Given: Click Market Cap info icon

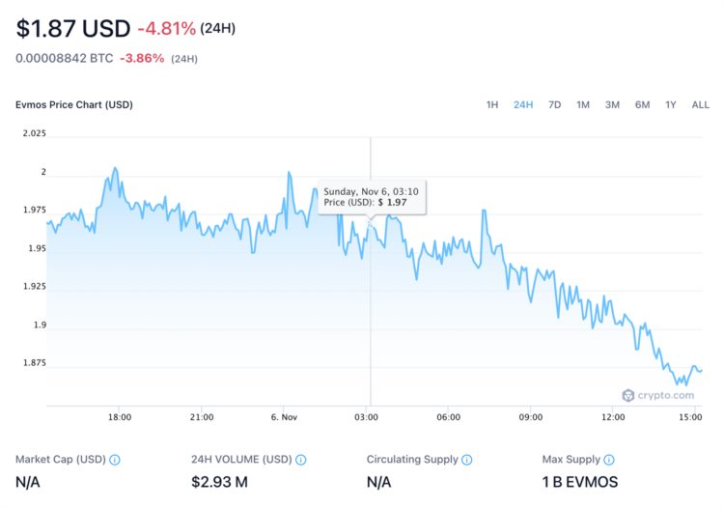Looking at the screenshot, I should point(115,461).
